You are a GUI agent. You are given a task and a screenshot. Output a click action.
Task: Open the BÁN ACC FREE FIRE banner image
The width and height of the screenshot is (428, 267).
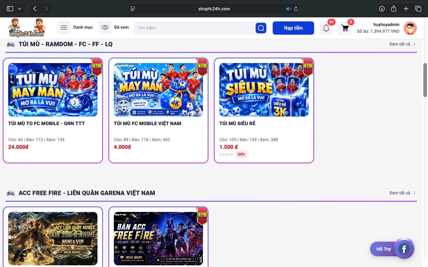click(x=158, y=239)
